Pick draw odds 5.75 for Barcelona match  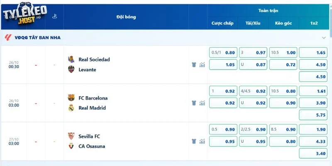click(313, 115)
